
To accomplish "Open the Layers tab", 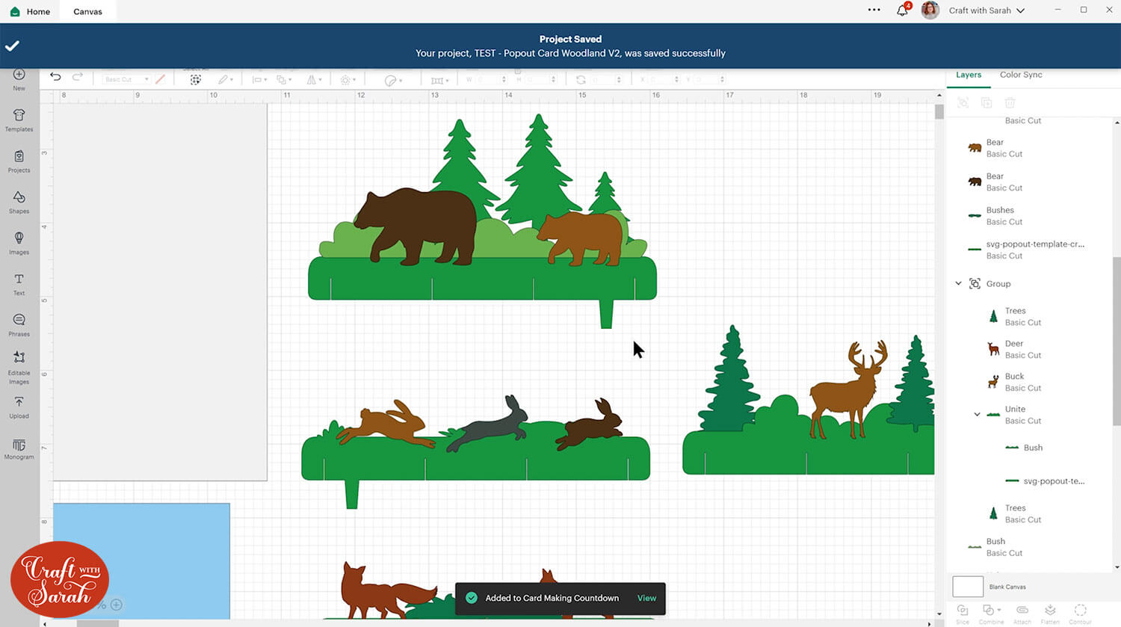I will coord(969,75).
